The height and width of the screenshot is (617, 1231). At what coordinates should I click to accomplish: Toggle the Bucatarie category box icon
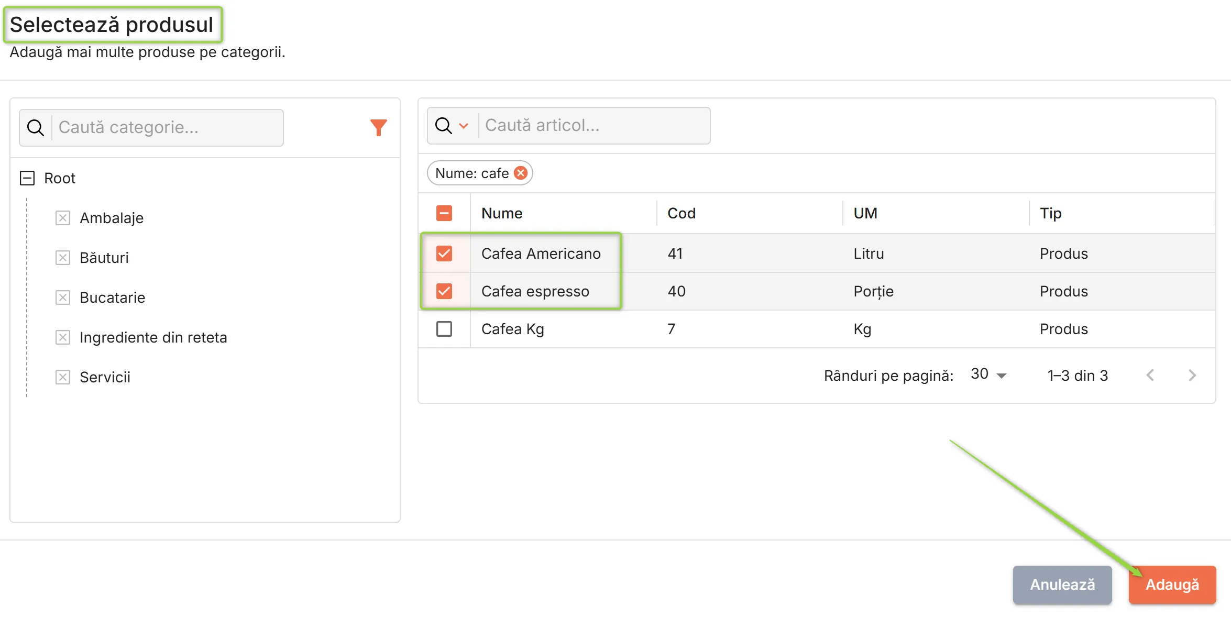(x=63, y=298)
